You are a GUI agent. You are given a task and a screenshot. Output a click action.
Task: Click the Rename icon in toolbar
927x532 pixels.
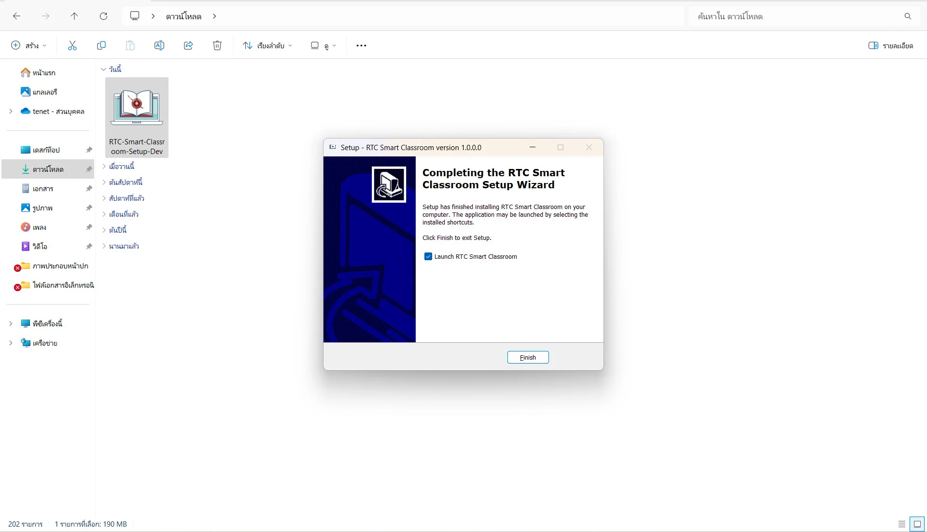(x=159, y=45)
